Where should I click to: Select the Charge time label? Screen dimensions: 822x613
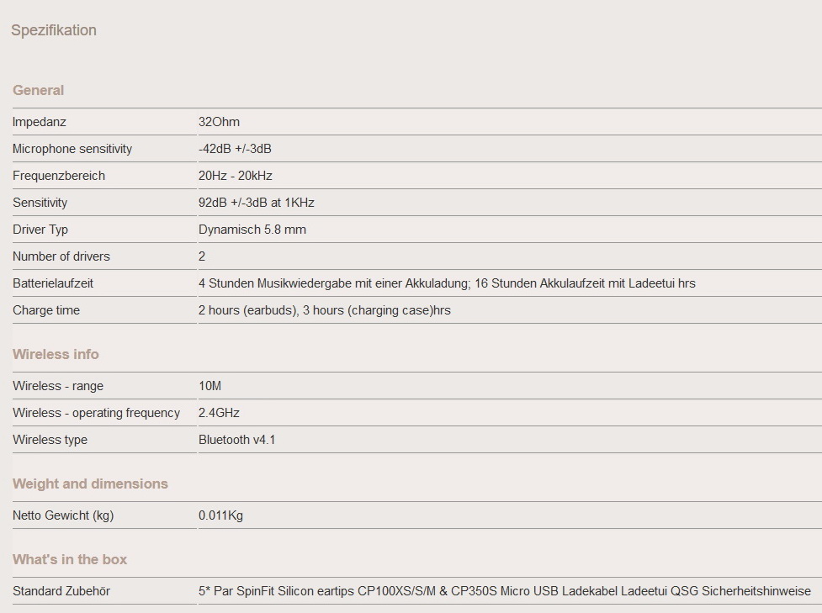click(x=46, y=310)
